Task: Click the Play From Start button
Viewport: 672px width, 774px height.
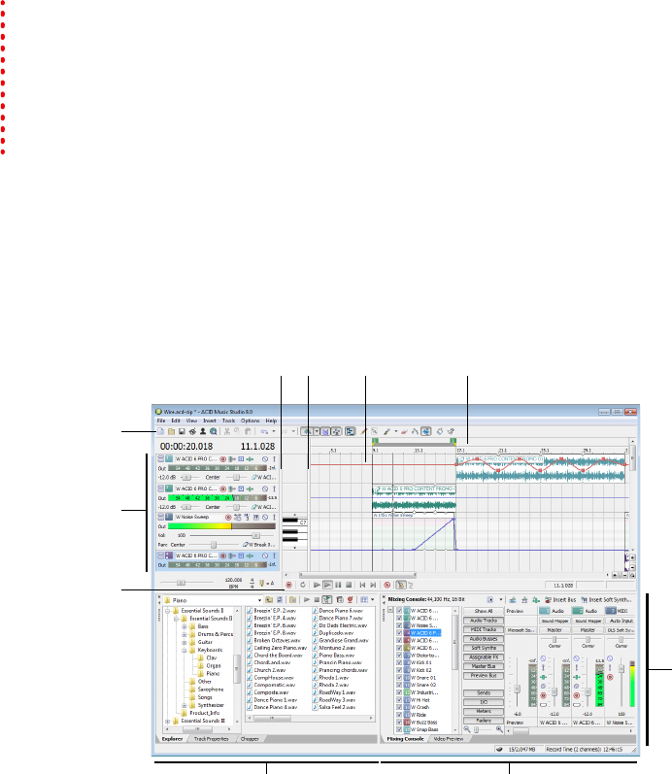Action: pos(317,585)
